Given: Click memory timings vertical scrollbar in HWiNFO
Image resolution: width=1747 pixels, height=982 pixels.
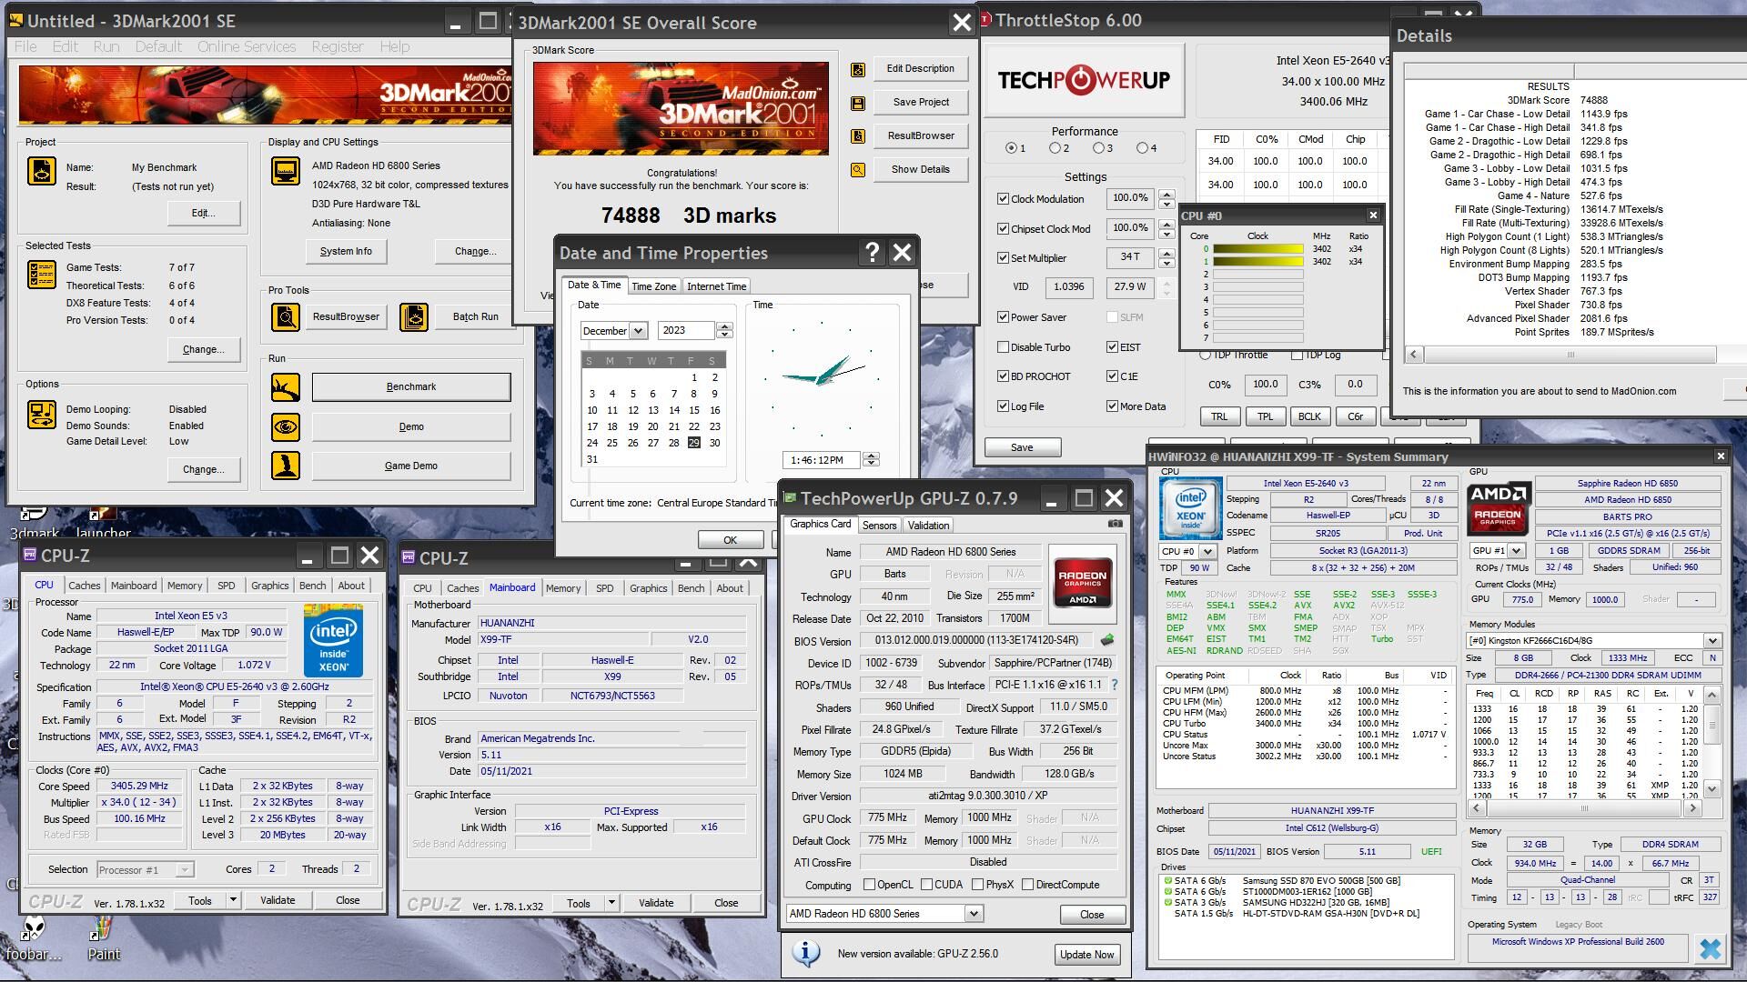Looking at the screenshot, I should click(1712, 742).
